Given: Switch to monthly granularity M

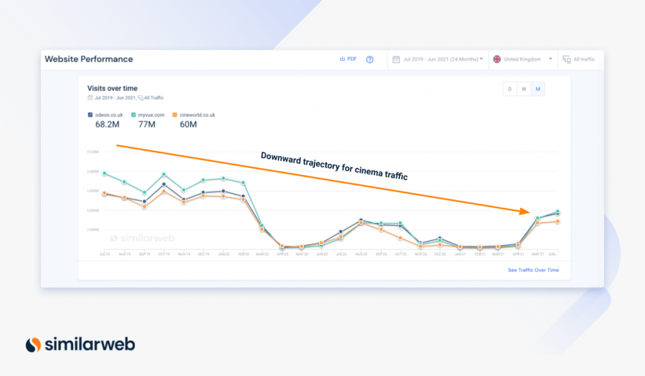Looking at the screenshot, I should coord(538,89).
